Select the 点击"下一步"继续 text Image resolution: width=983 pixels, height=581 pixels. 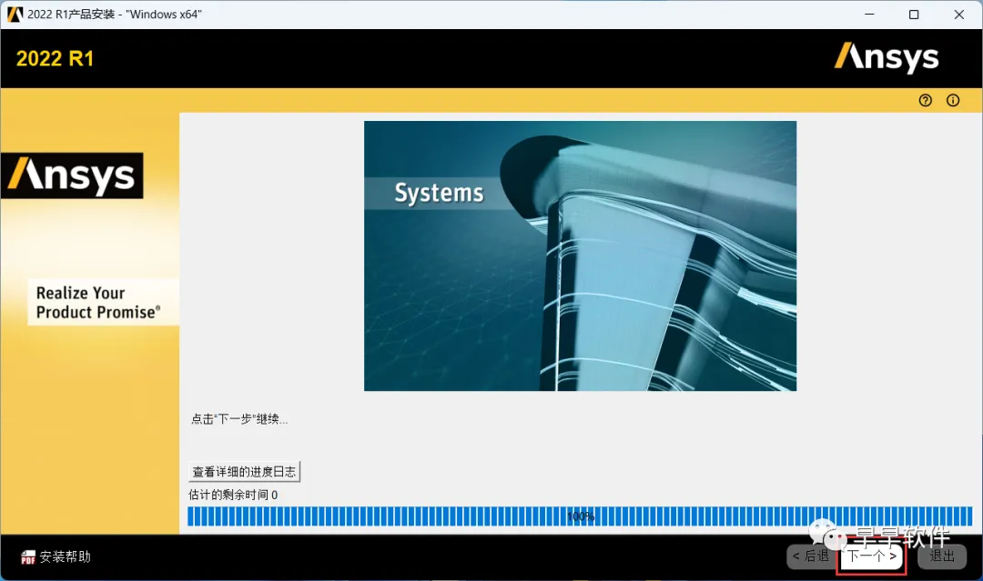(x=239, y=419)
